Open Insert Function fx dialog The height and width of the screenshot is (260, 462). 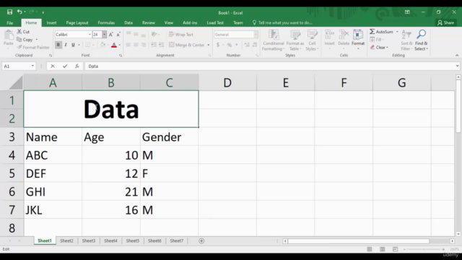click(77, 66)
